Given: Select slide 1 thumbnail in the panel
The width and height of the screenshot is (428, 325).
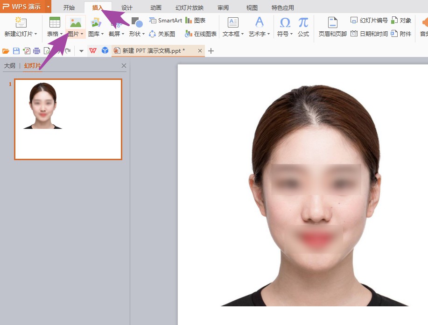Looking at the screenshot, I should [x=68, y=119].
